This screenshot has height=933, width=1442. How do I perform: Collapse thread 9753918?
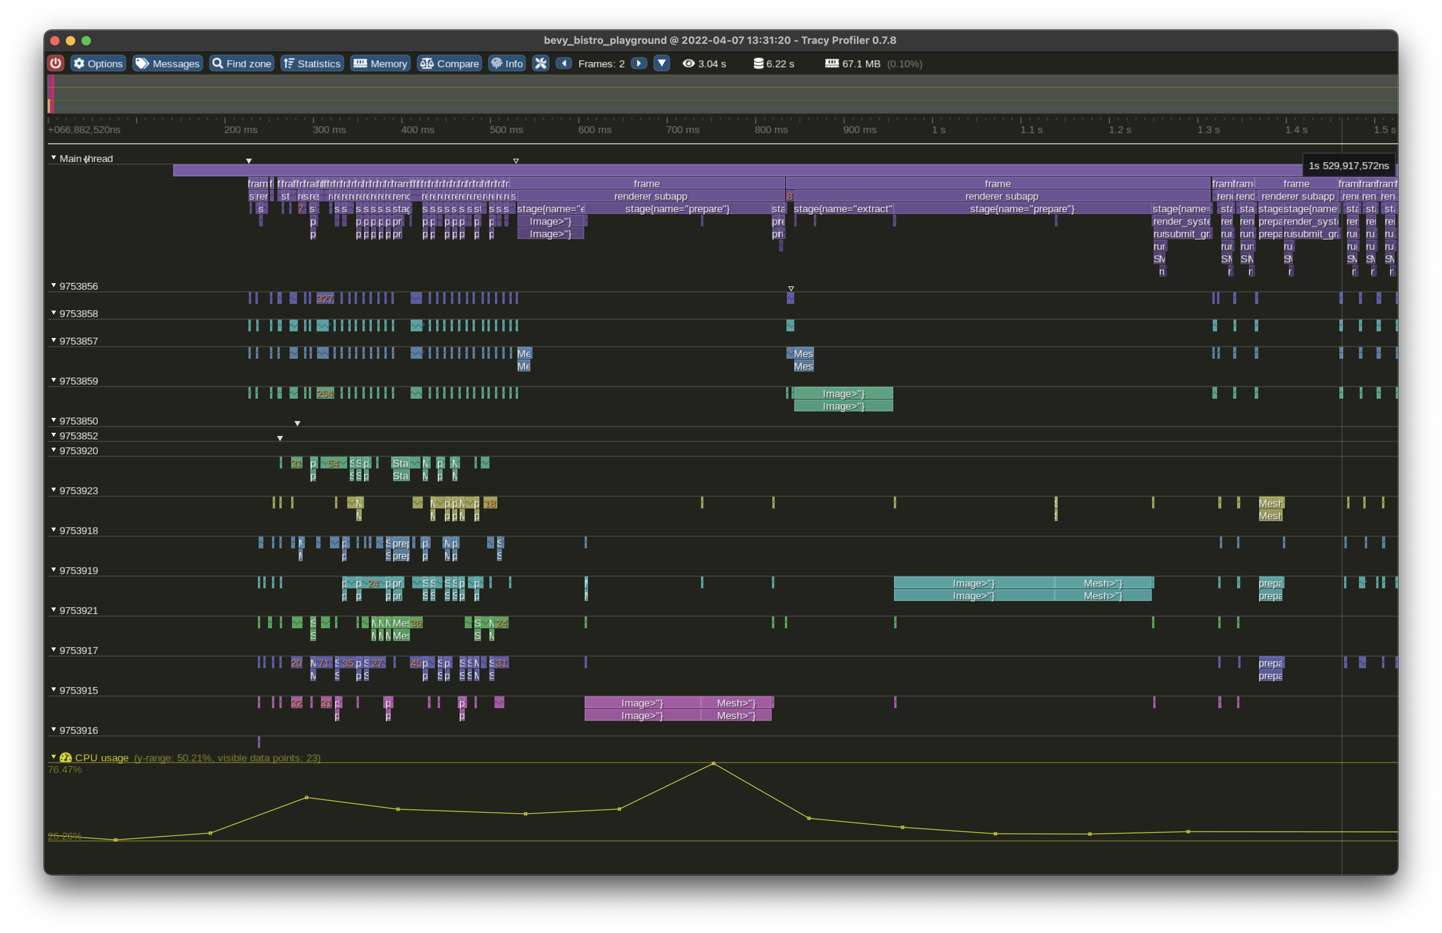coord(54,530)
